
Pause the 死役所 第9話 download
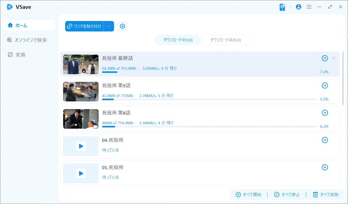tap(325, 85)
